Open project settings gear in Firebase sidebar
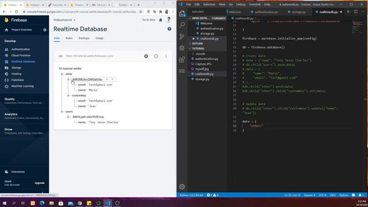This screenshot has width=368, height=207. tap(45, 30)
